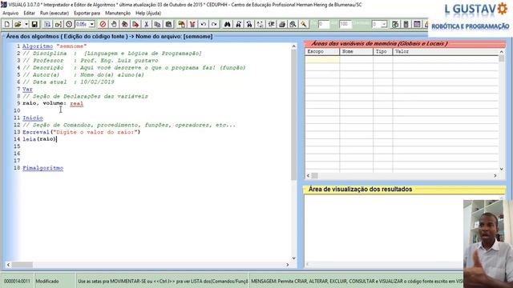Image resolution: width=513 pixels, height=288 pixels.
Task: Open the decimals dropdown in toolbar
Action: point(385,24)
